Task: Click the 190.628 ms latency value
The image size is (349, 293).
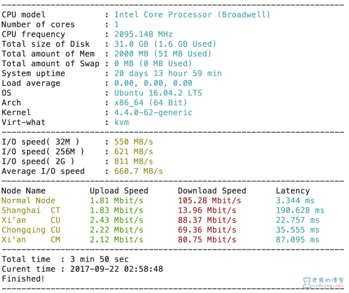Action: pyautogui.click(x=300, y=210)
